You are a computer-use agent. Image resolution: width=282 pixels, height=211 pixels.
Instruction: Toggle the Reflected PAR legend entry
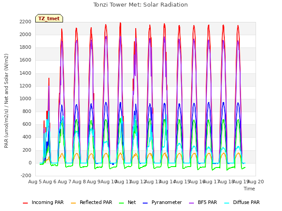click(91, 202)
